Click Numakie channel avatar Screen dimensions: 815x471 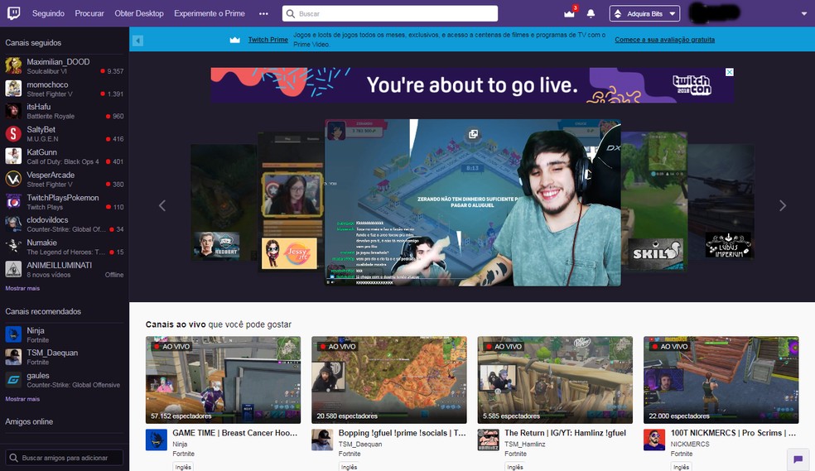tap(13, 247)
